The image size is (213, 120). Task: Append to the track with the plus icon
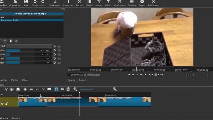25,89
